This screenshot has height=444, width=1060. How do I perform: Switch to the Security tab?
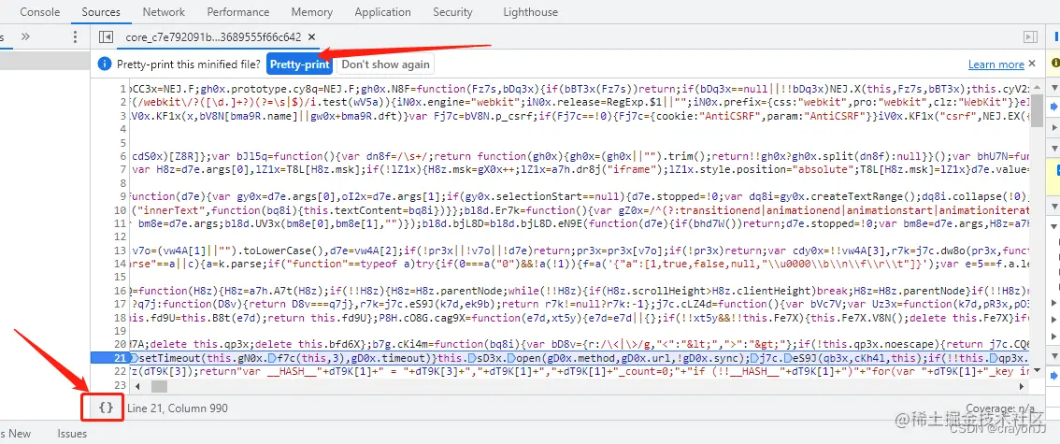[x=453, y=12]
